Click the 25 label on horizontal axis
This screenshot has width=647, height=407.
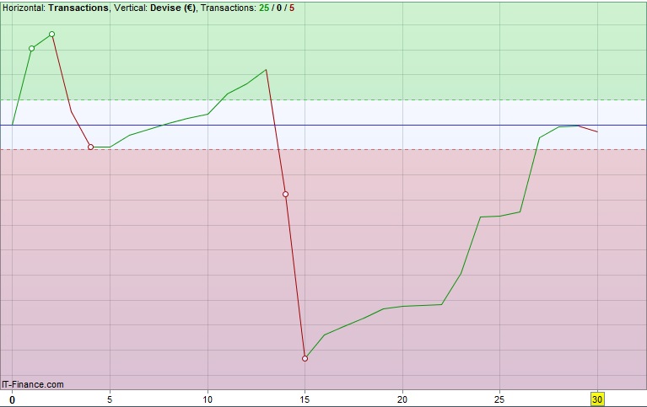coord(499,399)
